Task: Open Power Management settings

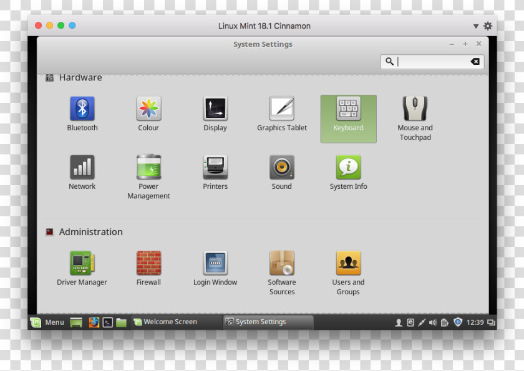Action: click(x=148, y=177)
